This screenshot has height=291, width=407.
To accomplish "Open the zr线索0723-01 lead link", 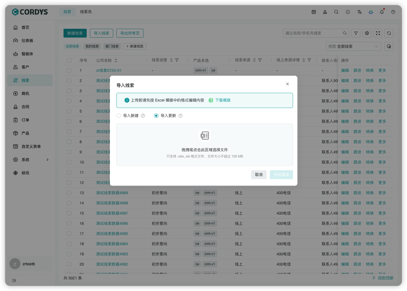I will (109, 70).
